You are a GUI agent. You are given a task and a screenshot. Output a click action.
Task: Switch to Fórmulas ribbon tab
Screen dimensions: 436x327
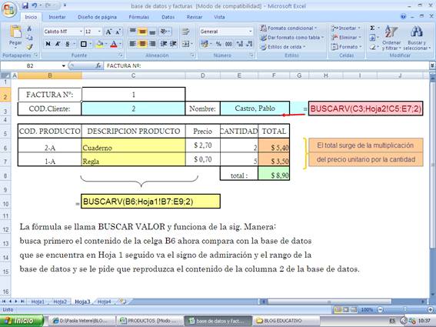coord(138,17)
